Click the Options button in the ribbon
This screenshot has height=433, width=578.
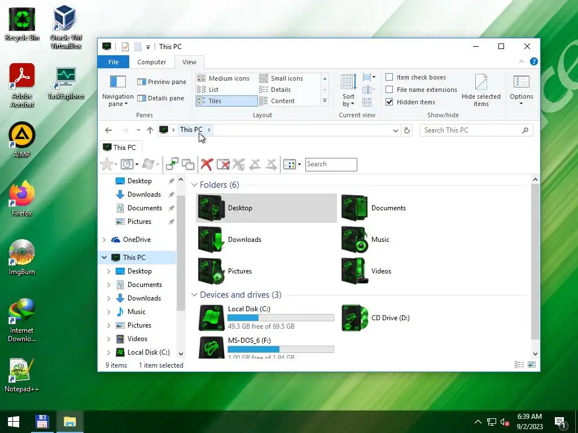click(521, 91)
